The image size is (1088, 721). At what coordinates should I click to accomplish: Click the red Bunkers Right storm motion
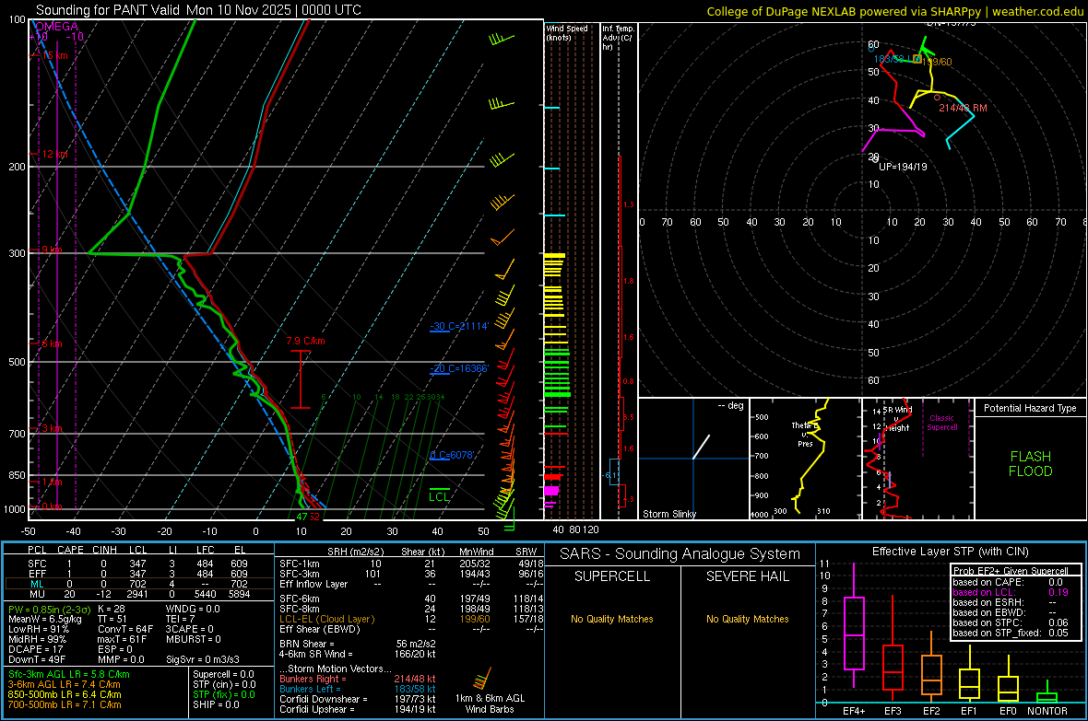358,679
